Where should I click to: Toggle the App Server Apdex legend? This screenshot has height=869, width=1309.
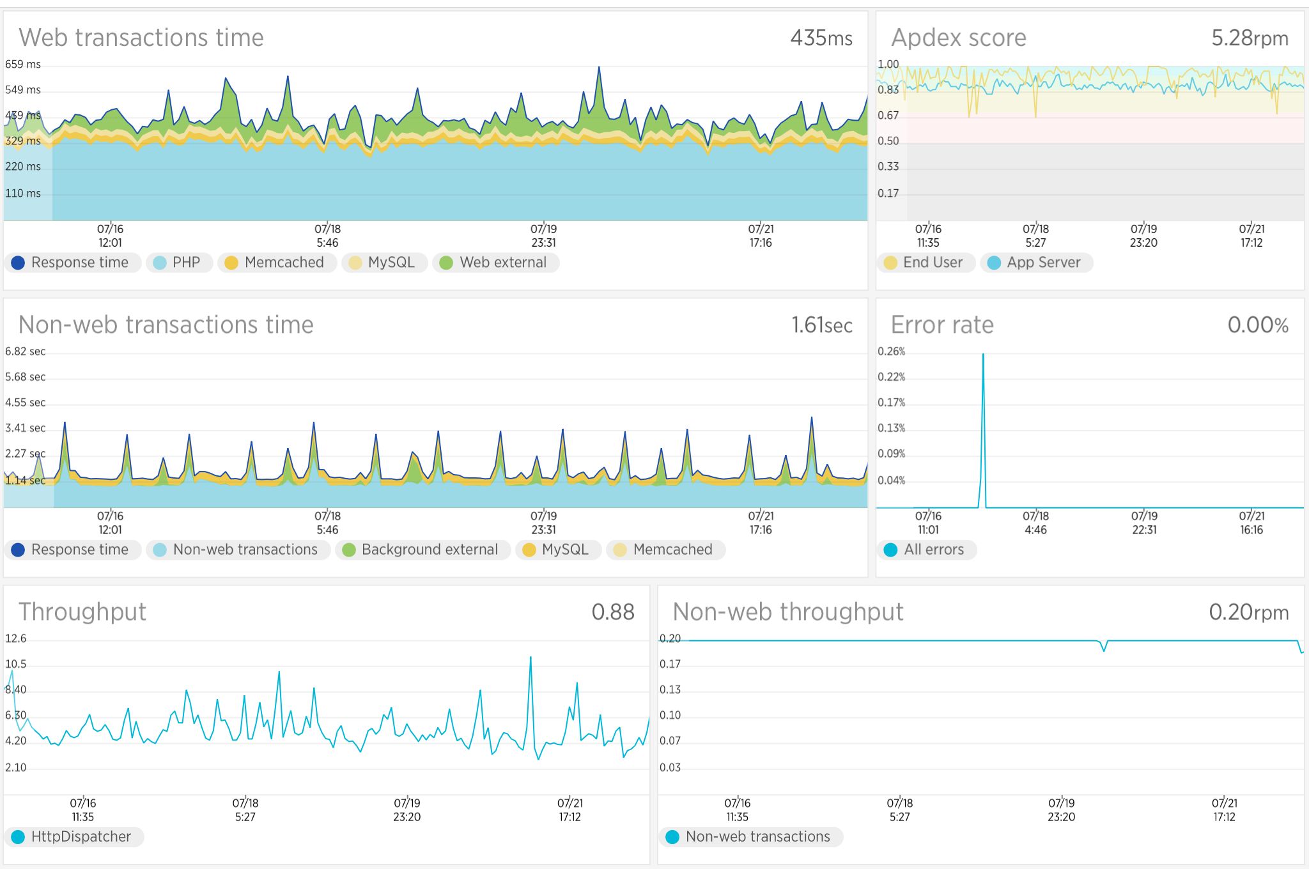[1036, 263]
